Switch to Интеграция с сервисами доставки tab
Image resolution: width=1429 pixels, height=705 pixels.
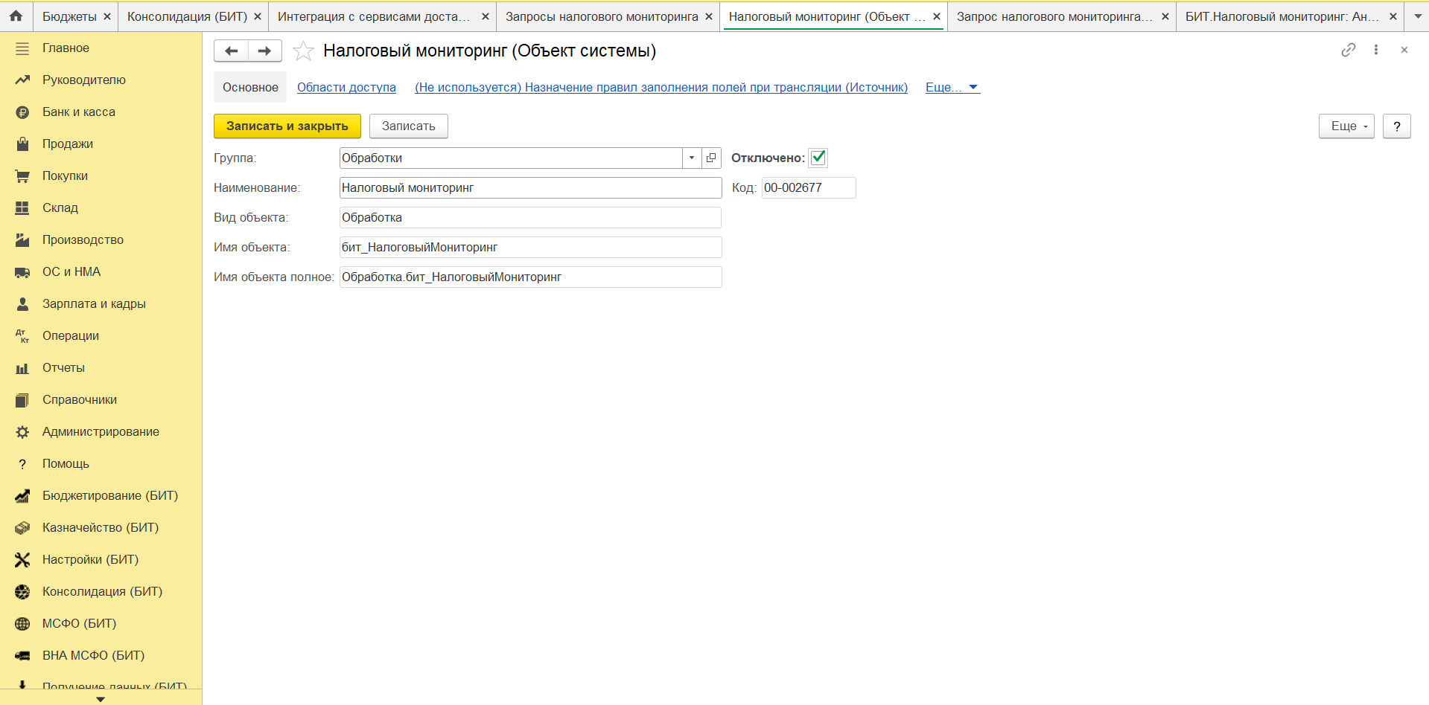coord(374,16)
